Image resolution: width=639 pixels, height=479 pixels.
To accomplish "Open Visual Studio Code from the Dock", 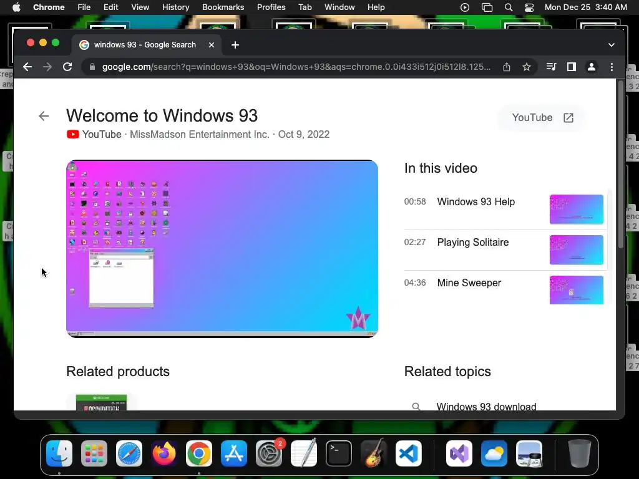I will 408,453.
